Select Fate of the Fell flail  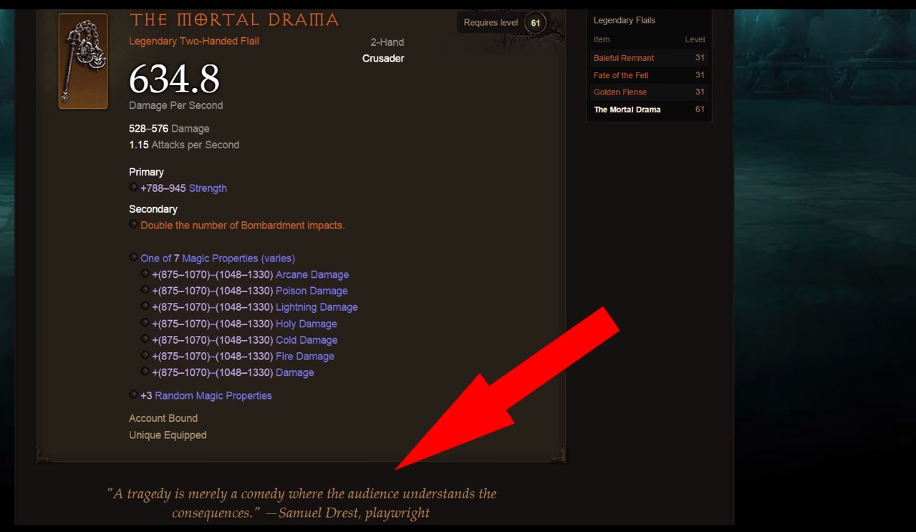pyautogui.click(x=621, y=75)
